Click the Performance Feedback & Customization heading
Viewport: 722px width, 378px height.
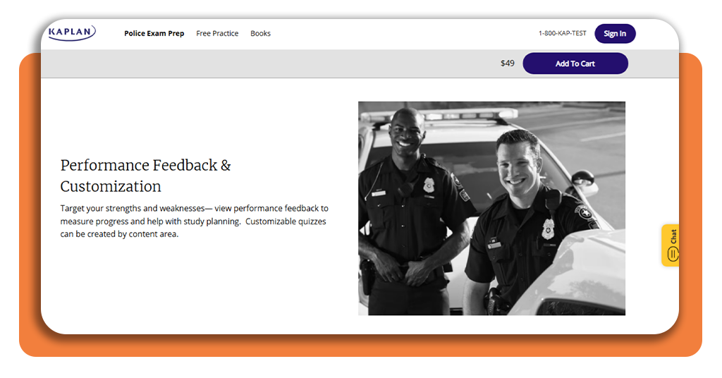145,176
